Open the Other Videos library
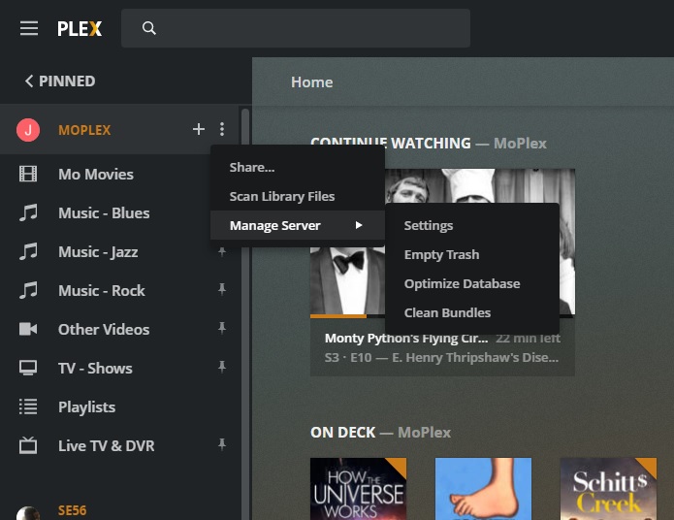674x520 pixels. click(104, 330)
